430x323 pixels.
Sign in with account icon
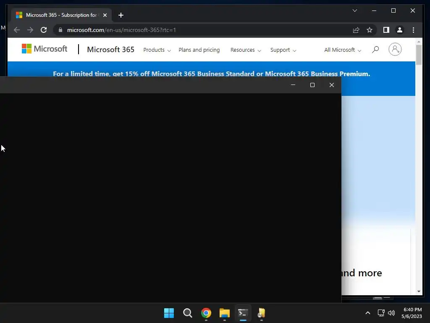(395, 50)
